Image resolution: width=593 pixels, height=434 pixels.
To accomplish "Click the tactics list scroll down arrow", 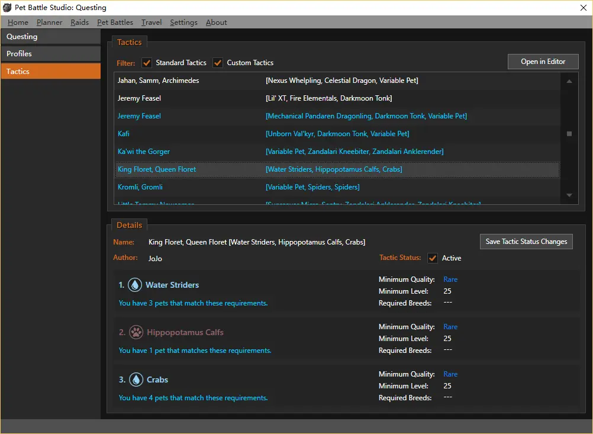I will pos(569,195).
